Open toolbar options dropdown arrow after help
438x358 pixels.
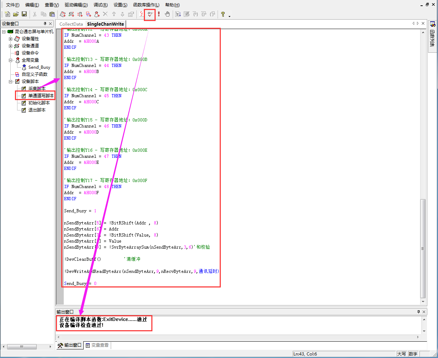229,16
